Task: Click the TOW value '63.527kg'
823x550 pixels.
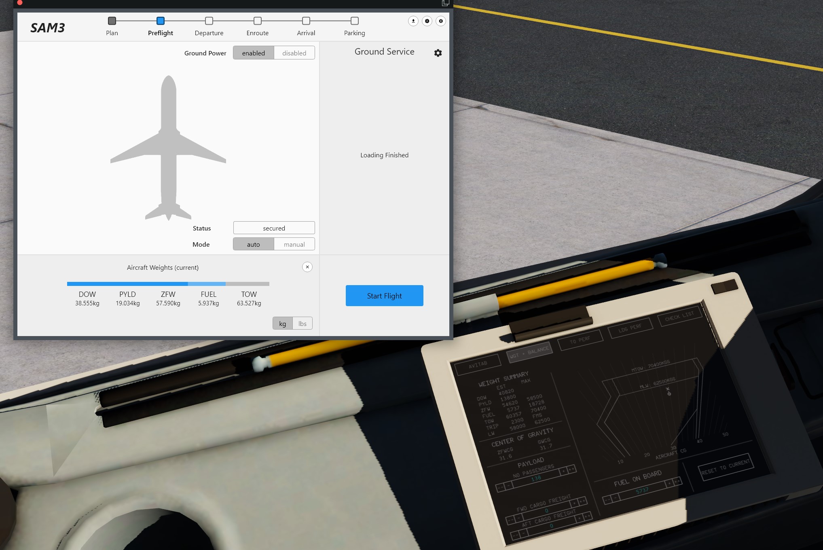Action: [x=249, y=303]
